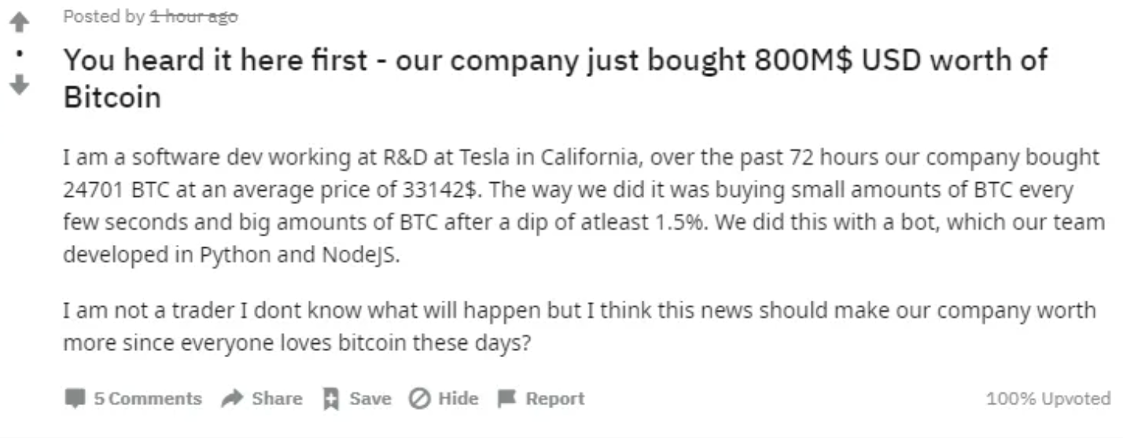
Task: Click the word 'Bitcoin' on title's second line
Action: [112, 98]
